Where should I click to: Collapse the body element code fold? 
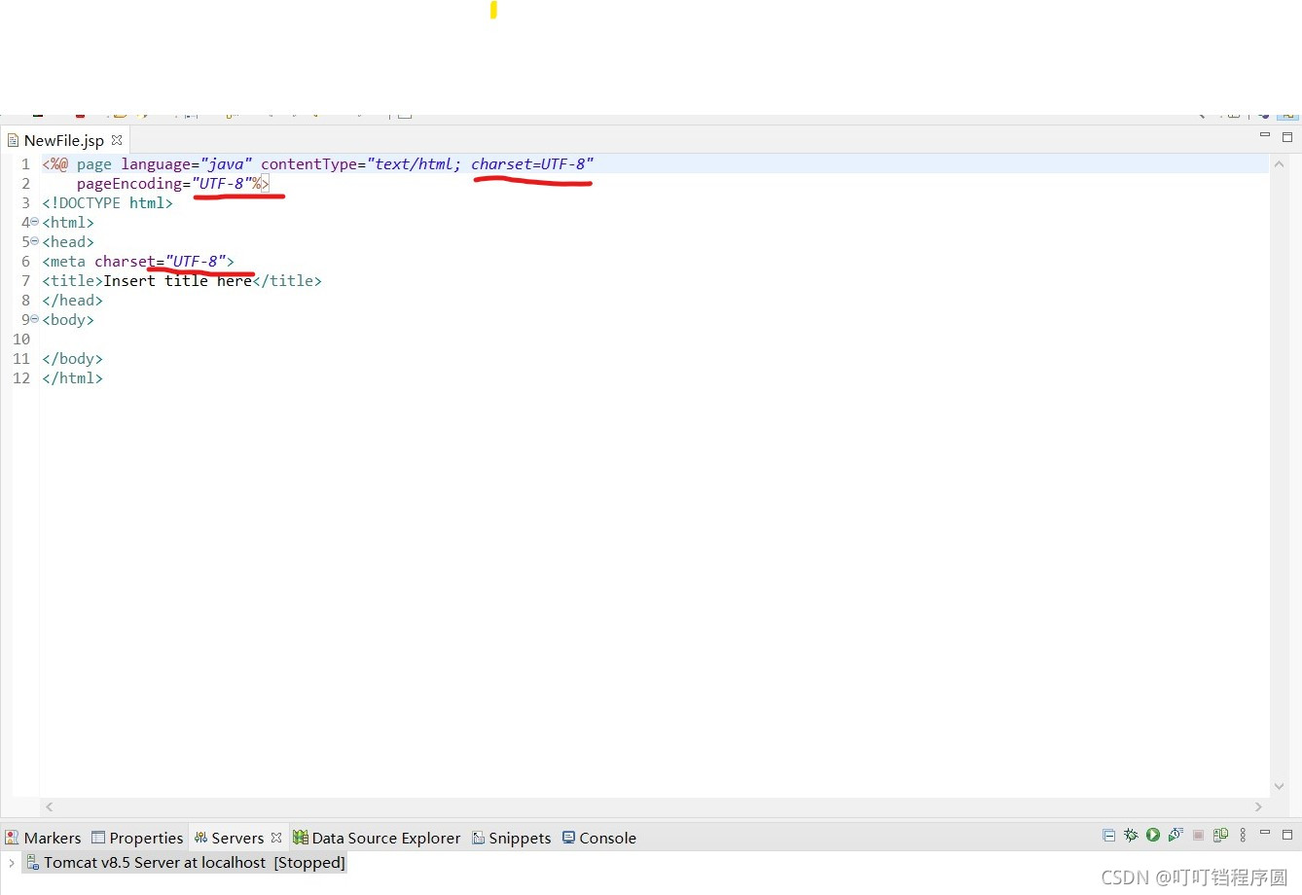coord(33,319)
